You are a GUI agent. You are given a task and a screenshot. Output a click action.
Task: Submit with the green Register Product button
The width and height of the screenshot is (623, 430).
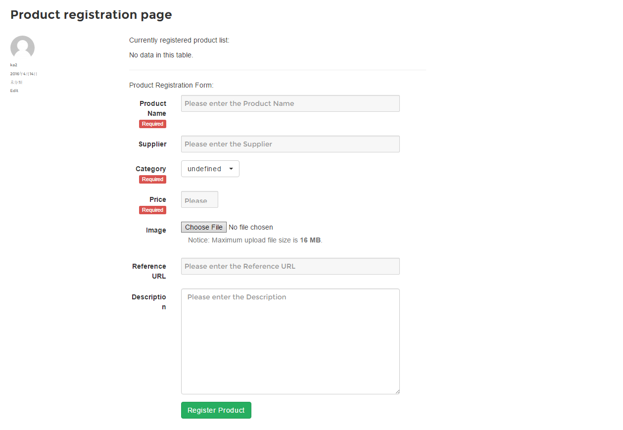pyautogui.click(x=216, y=410)
